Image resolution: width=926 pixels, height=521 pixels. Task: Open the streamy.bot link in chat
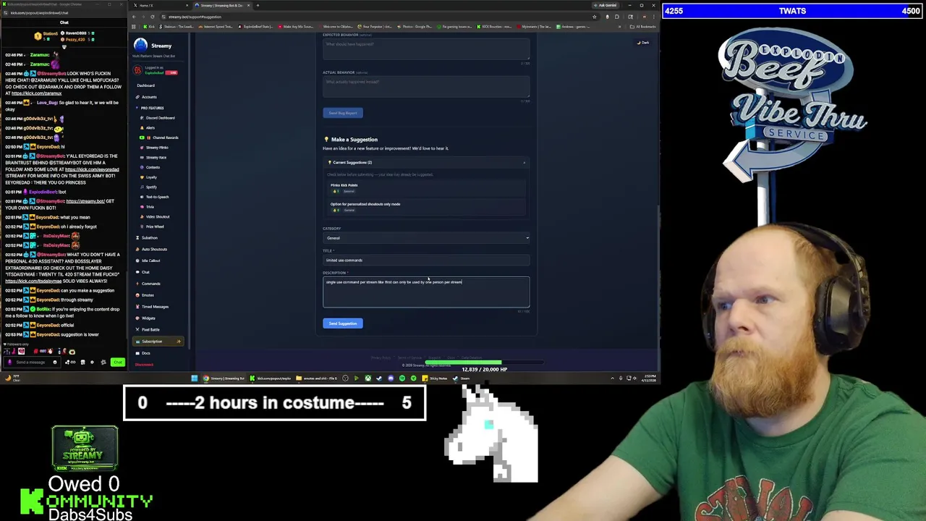tap(85, 201)
